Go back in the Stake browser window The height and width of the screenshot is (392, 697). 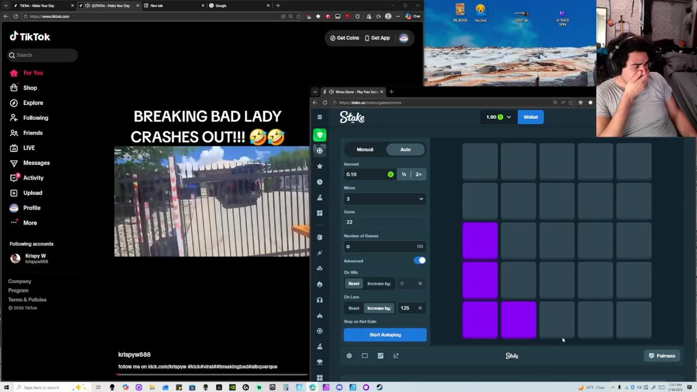point(315,102)
